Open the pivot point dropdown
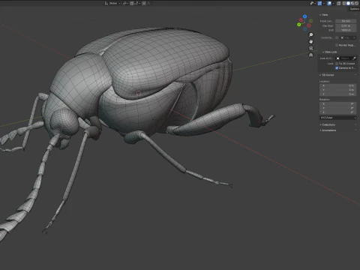Viewport: 360px width, 270px height. point(126,4)
